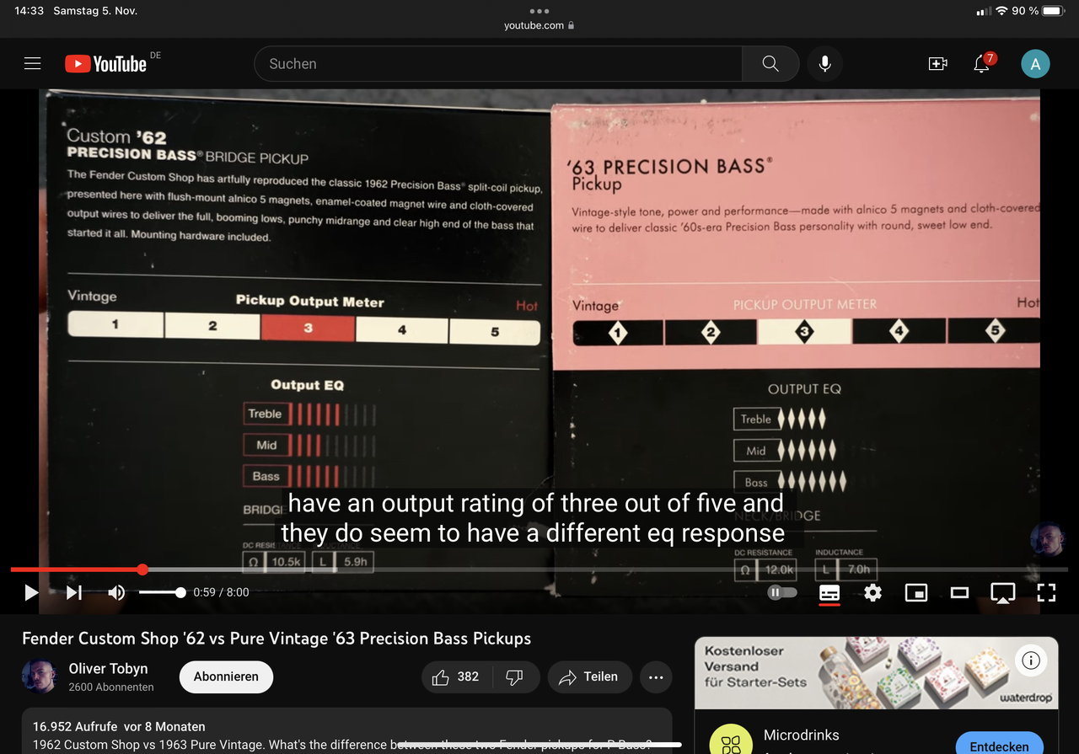Adjust the volume slider
This screenshot has width=1079, height=754.
162,593
